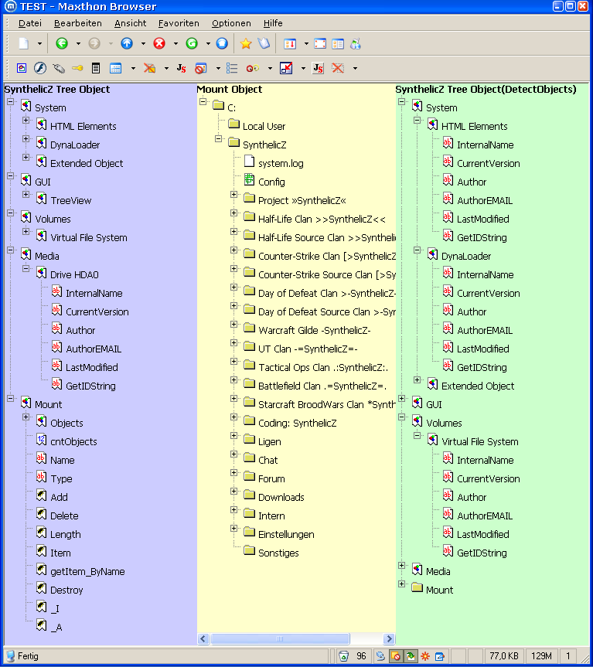
Task: Select getItem_ByName method in left tree
Action: 87,572
